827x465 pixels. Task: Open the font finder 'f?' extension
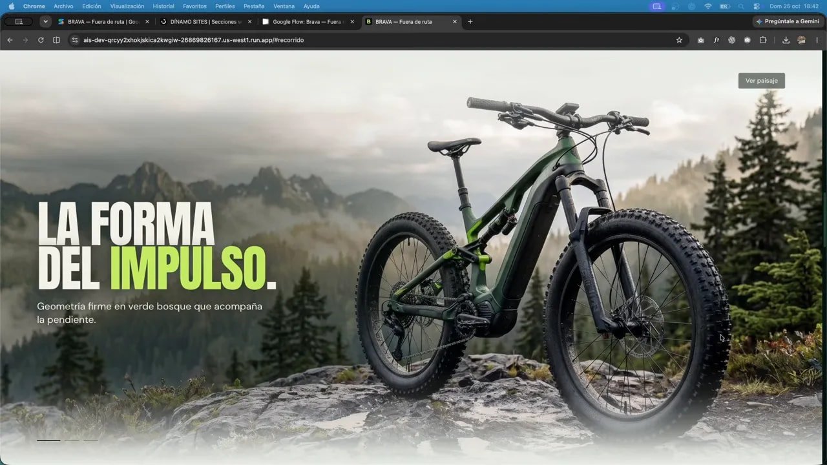[717, 40]
